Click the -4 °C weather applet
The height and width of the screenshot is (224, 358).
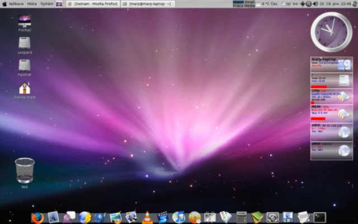267,4
